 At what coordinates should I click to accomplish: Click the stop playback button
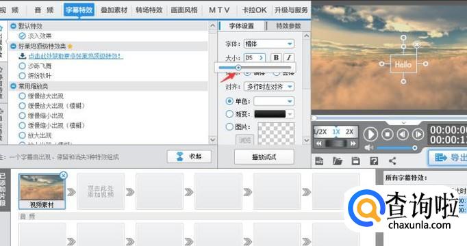click(x=387, y=135)
